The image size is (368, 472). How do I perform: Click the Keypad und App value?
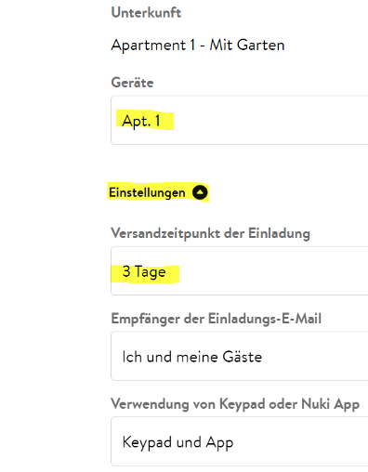pyautogui.click(x=177, y=442)
